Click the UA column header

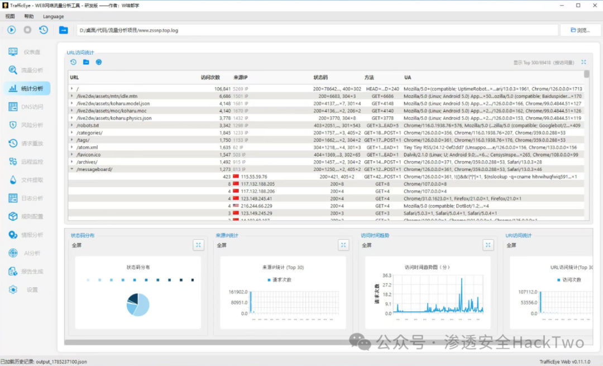408,77
